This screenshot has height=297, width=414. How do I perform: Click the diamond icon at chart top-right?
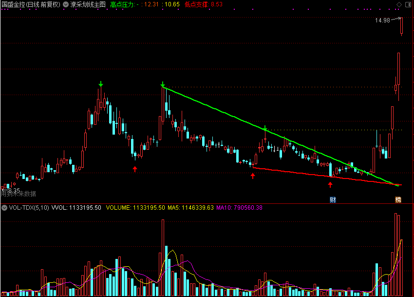tap(399, 4)
